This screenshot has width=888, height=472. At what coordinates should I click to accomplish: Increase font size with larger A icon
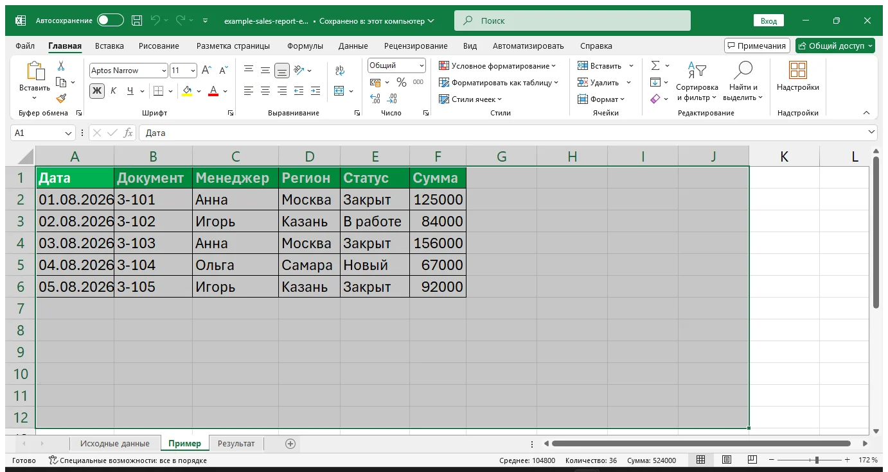[x=207, y=71]
